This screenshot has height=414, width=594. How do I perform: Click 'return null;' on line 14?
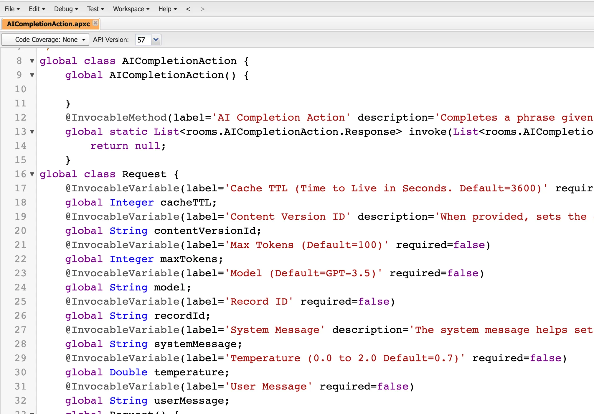(128, 146)
